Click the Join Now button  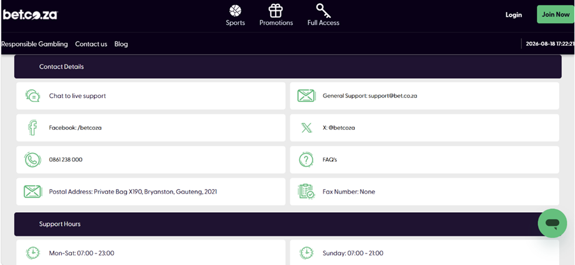tap(555, 14)
